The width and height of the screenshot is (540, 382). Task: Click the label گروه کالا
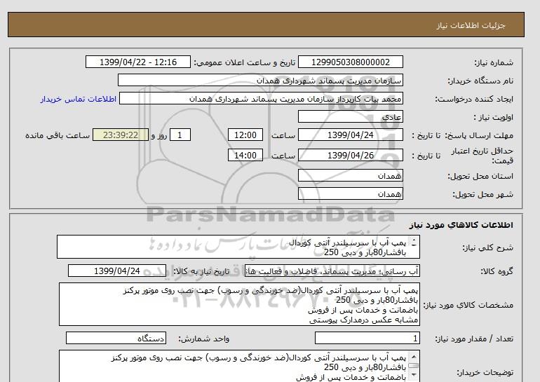tap(497, 271)
